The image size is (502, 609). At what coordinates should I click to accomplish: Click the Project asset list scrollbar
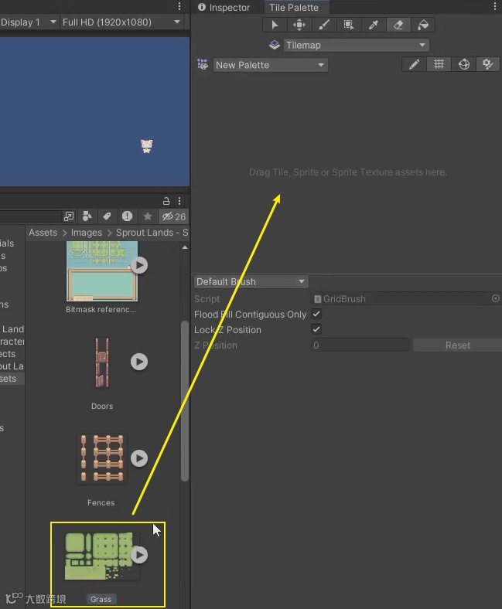click(185, 401)
